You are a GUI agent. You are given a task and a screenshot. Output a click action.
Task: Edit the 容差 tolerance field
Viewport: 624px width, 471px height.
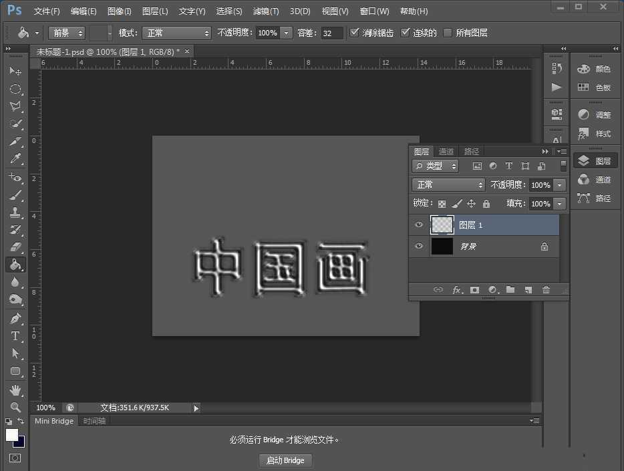pos(332,32)
